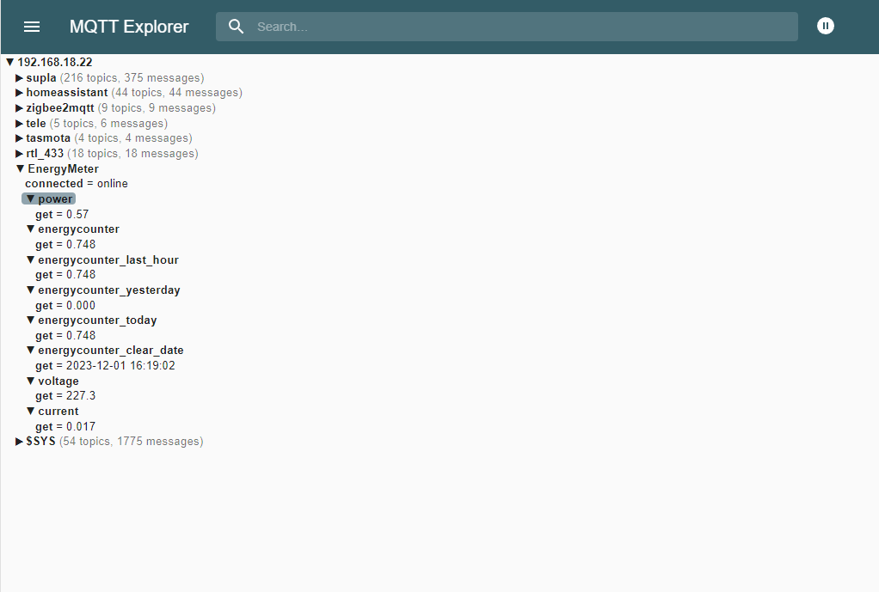The width and height of the screenshot is (879, 592).
Task: Select get = 2023-12-01 16:19:02 value
Action: (106, 366)
